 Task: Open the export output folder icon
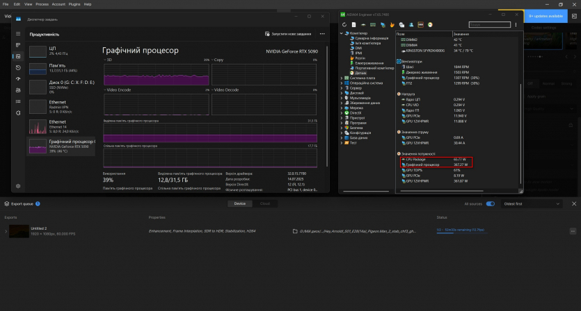click(x=294, y=231)
